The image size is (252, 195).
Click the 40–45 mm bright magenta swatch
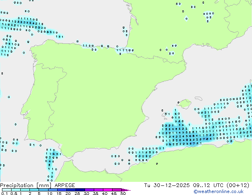coord(108,190)
